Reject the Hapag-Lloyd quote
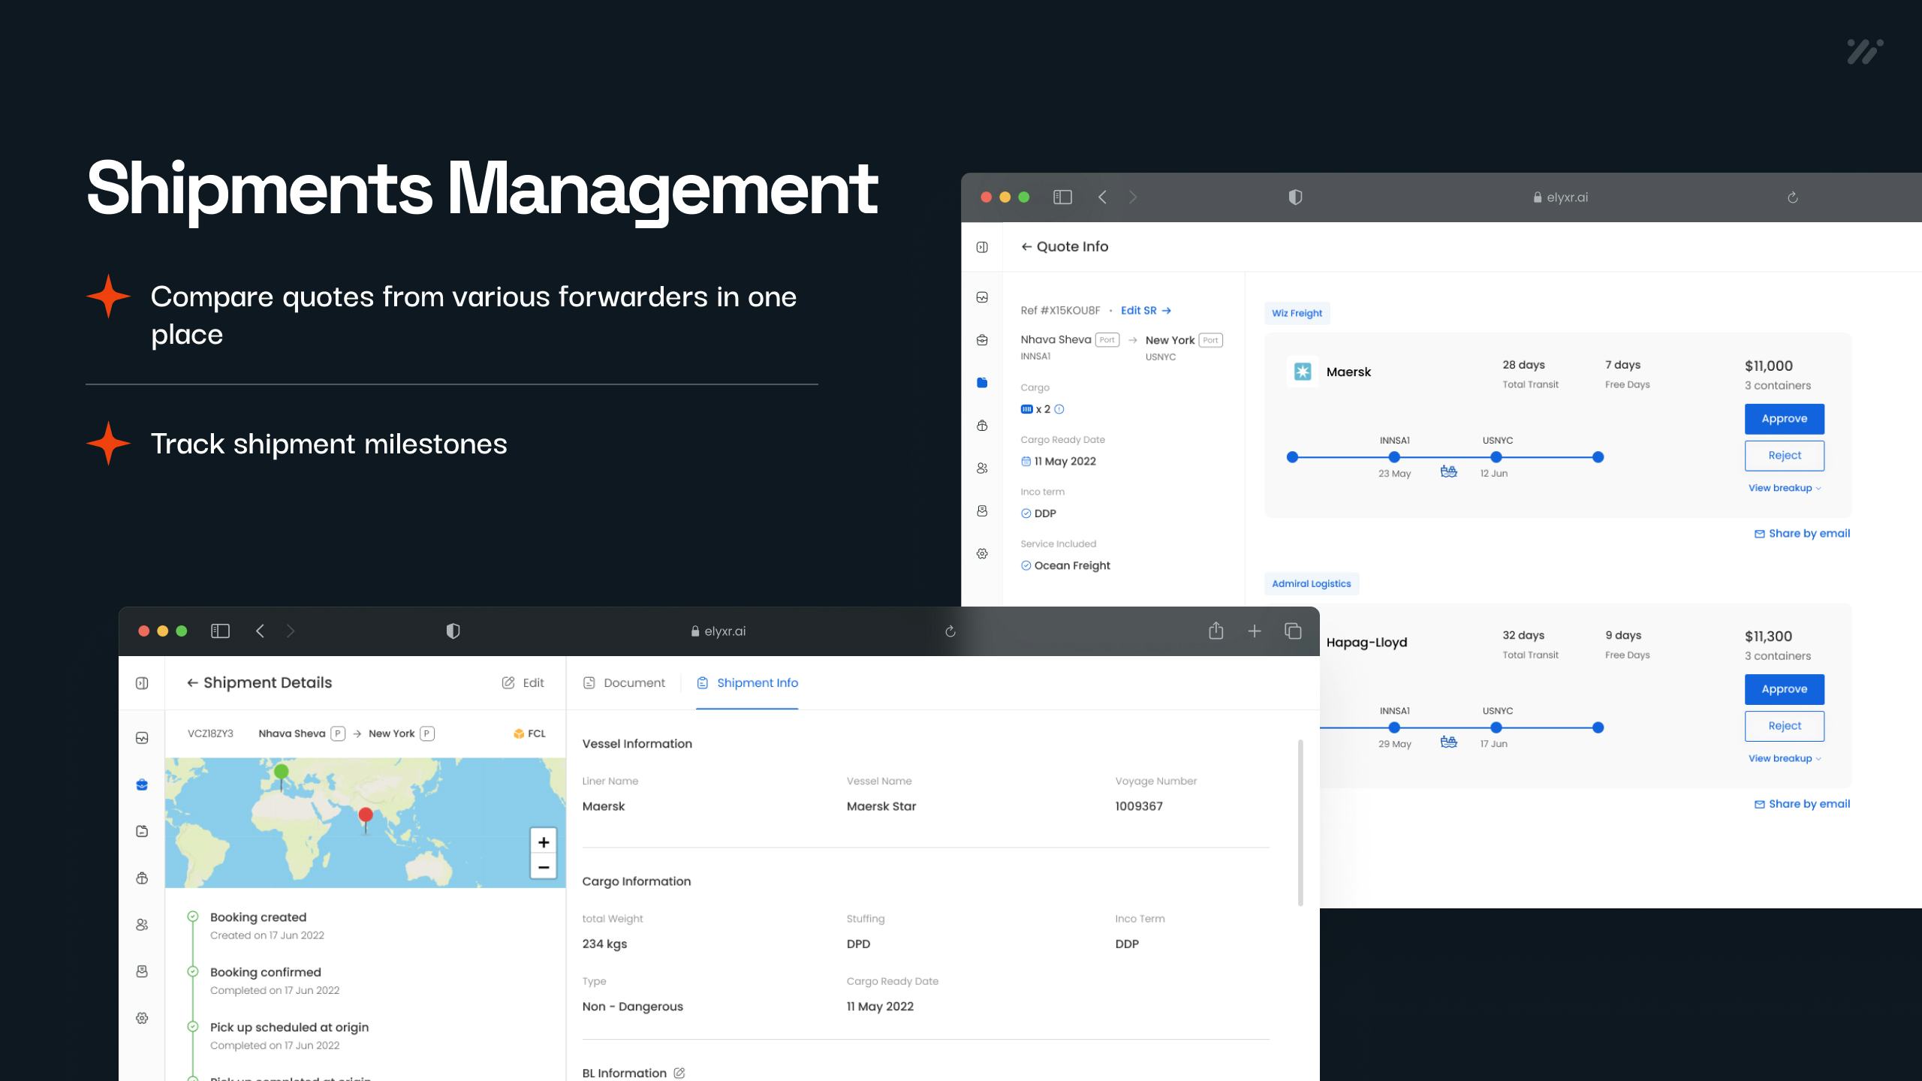The width and height of the screenshot is (1922, 1081). tap(1785, 725)
